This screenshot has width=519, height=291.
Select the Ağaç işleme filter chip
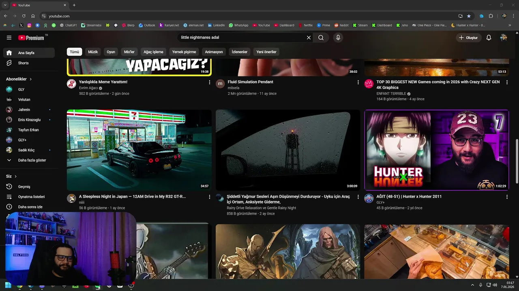153,52
